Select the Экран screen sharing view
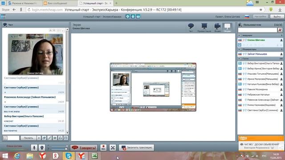 [228, 28]
